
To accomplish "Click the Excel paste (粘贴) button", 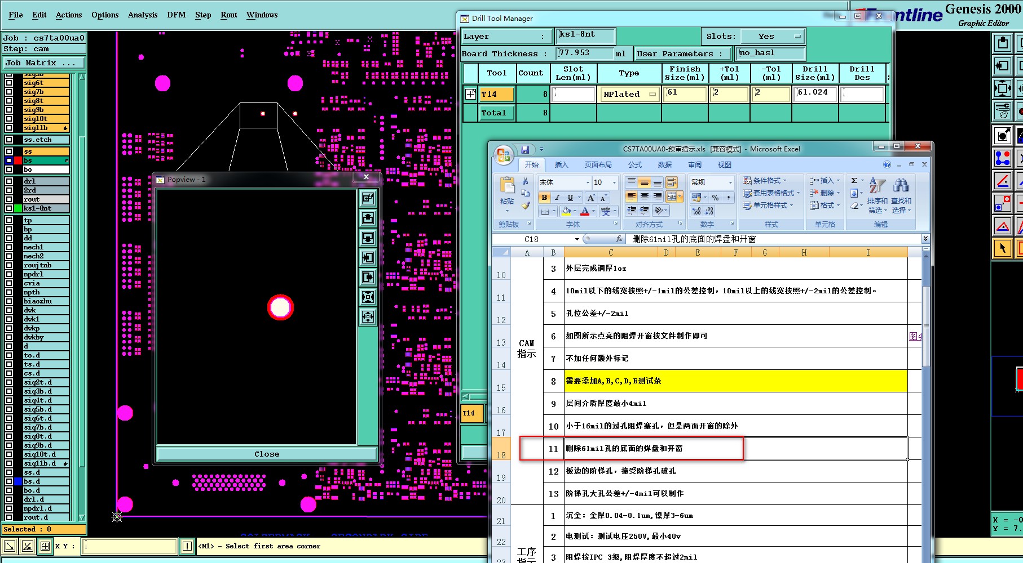I will tap(507, 194).
